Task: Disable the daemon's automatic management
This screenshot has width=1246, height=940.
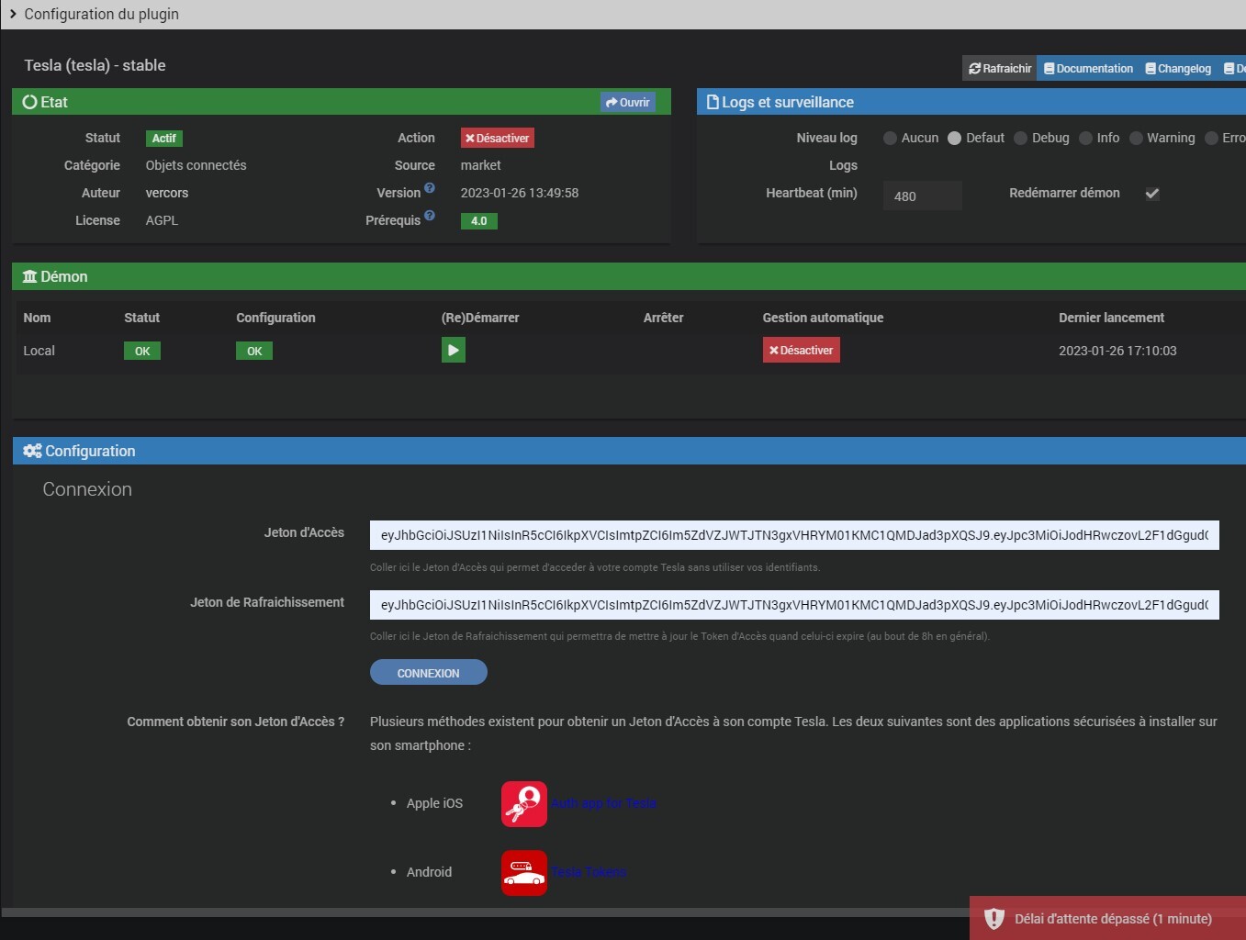Action: (x=801, y=351)
